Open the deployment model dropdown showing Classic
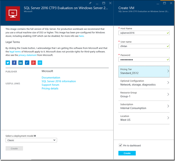This screenshot has width=175, height=161. (x=31, y=140)
